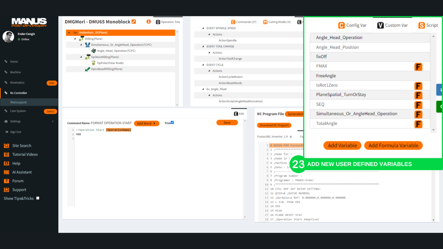443x249 pixels.
Task: Click the orange edit icon beside DMU65 Monoblock
Action: coord(134,22)
